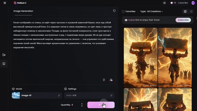
Task: Click the image reference icon in prompt box
Action: 111,80
